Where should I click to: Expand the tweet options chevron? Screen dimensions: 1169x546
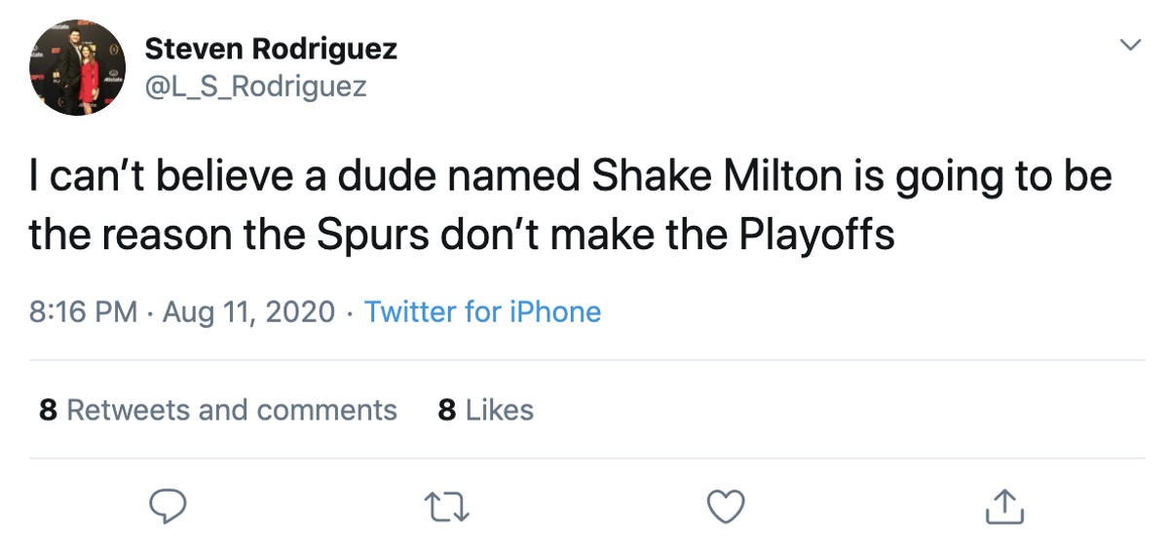(x=1130, y=45)
